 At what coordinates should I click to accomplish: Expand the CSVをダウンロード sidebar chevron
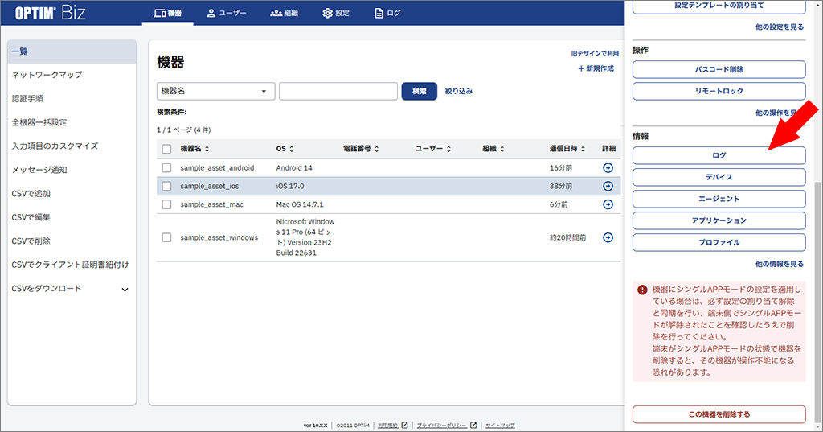[x=125, y=290]
